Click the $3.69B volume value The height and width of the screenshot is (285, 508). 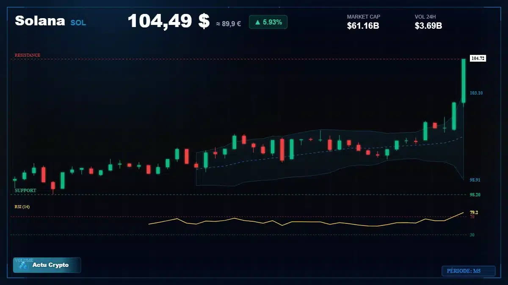[428, 26]
